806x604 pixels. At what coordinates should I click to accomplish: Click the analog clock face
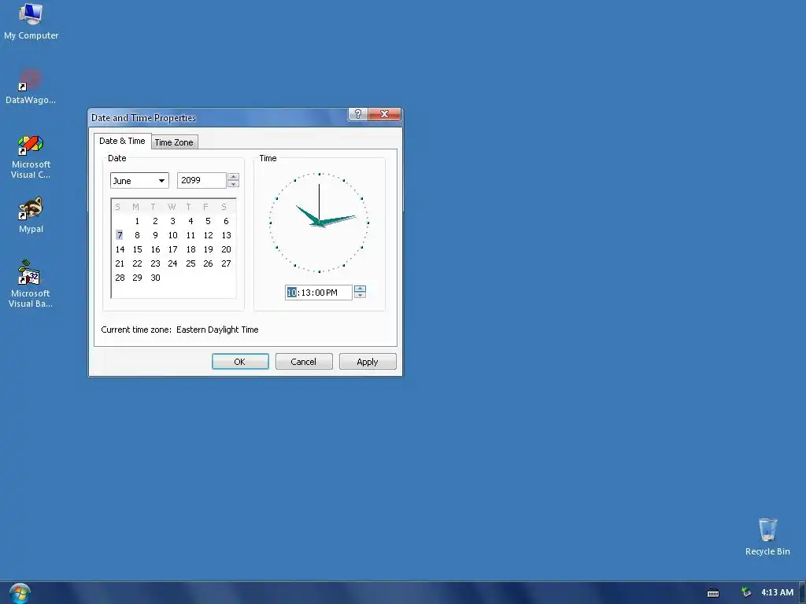click(320, 223)
